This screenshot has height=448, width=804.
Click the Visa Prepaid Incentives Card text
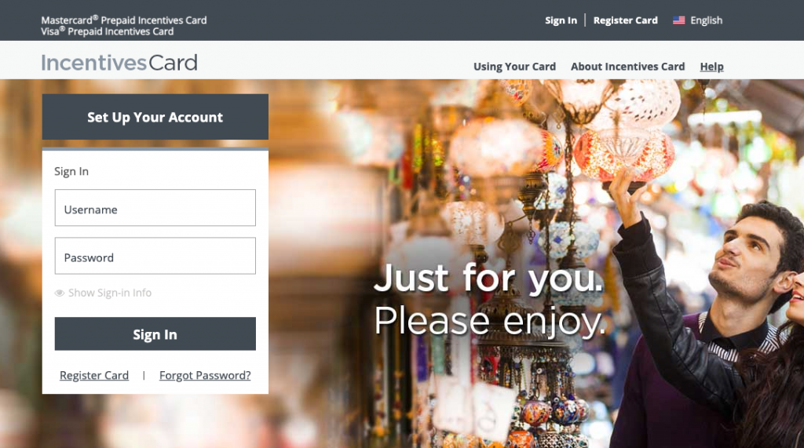pyautogui.click(x=107, y=31)
